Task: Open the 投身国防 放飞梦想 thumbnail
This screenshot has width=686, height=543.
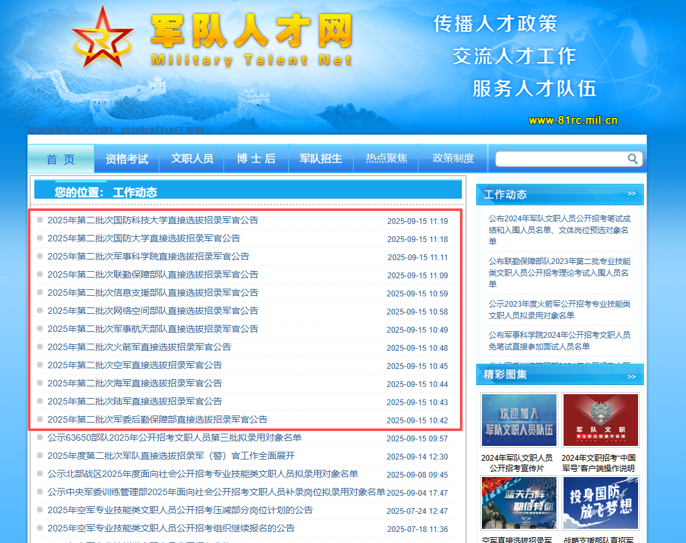Action: [x=600, y=503]
